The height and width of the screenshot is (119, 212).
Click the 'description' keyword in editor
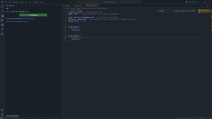[x=72, y=19]
